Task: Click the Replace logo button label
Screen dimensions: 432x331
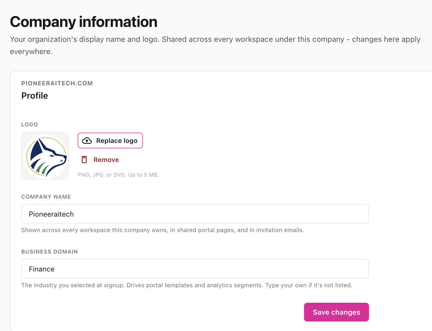Action: (117, 141)
